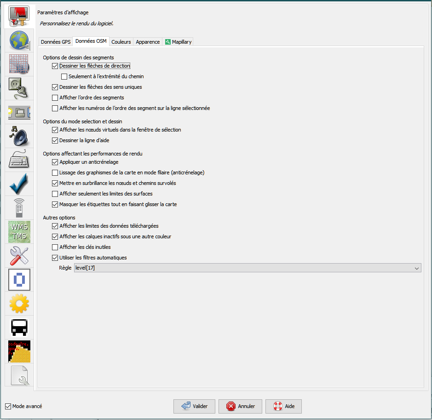Open the Mapillary tab
The width and height of the screenshot is (432, 420).
tap(178, 42)
